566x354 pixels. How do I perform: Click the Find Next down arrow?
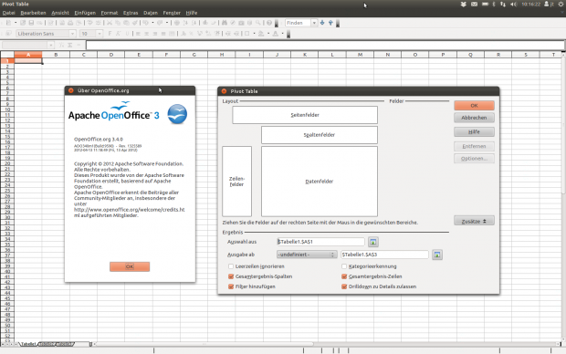pos(322,23)
